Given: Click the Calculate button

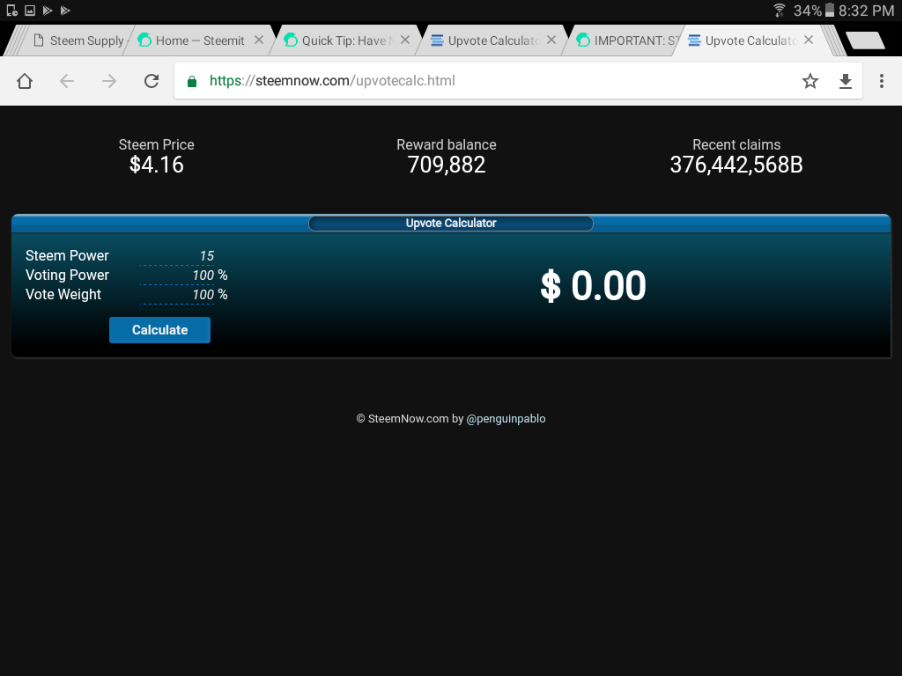Looking at the screenshot, I should (x=160, y=330).
